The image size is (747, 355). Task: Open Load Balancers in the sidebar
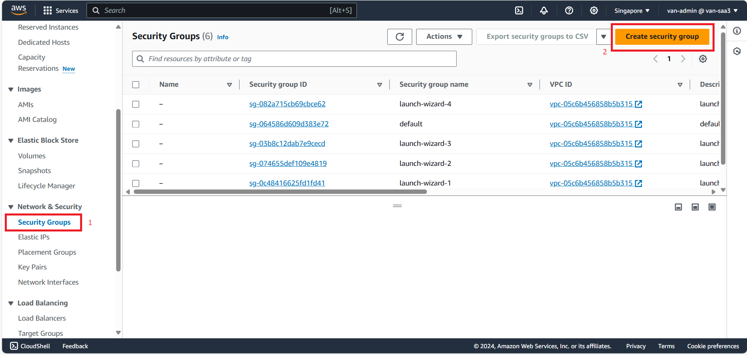42,318
